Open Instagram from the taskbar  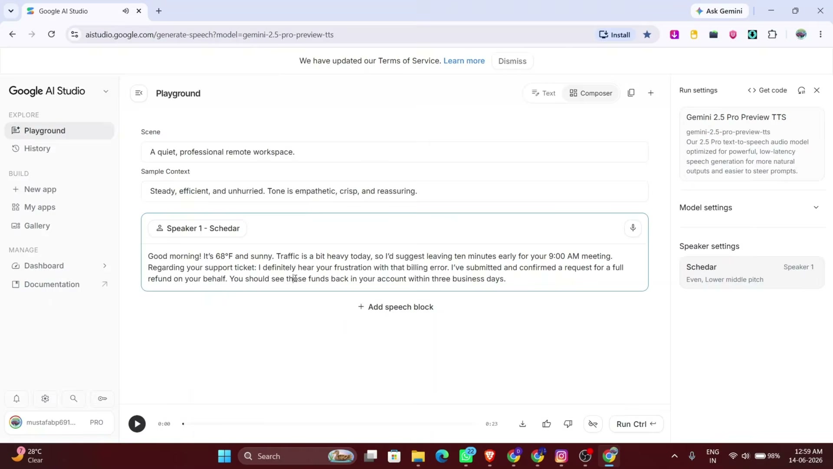[x=561, y=456]
